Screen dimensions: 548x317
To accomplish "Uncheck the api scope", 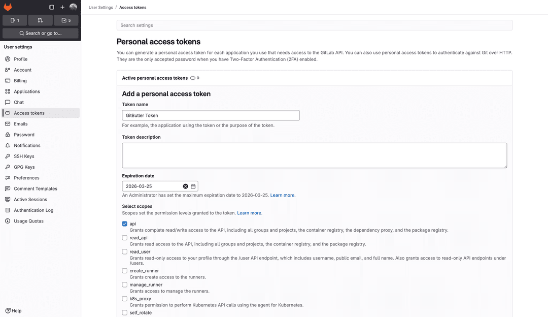I will [x=124, y=224].
